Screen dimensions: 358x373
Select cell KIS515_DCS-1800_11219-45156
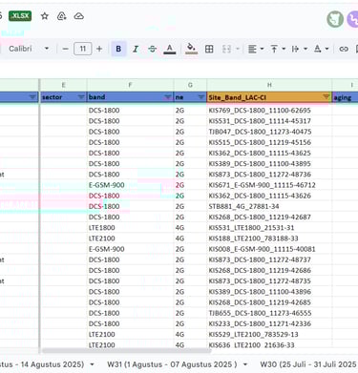(269, 142)
